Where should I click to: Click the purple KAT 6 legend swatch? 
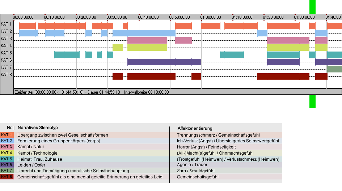click(x=7, y=165)
